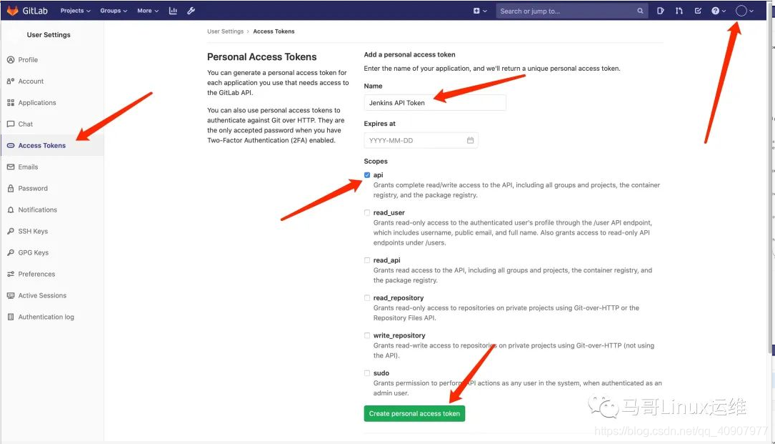
Task: Go to Applications in sidebar
Action: point(37,102)
